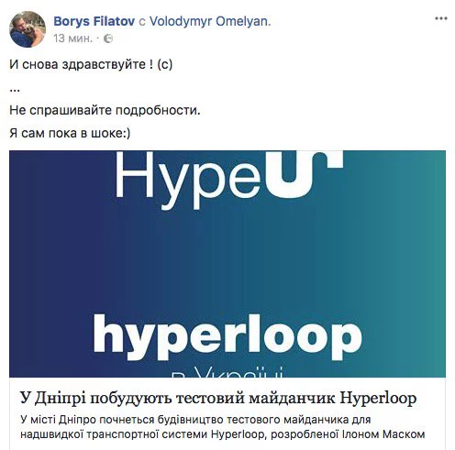Click the article description about Ілоном Маском

222,427
